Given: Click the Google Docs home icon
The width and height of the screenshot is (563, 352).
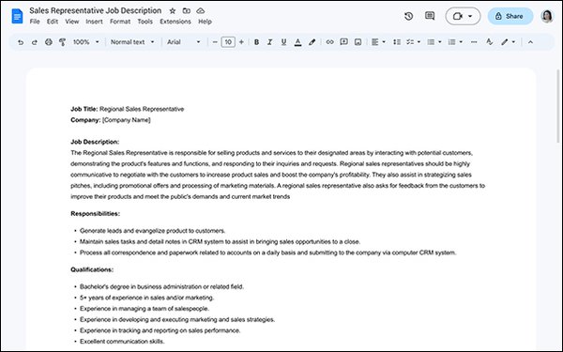Looking at the screenshot, I should tap(17, 16).
